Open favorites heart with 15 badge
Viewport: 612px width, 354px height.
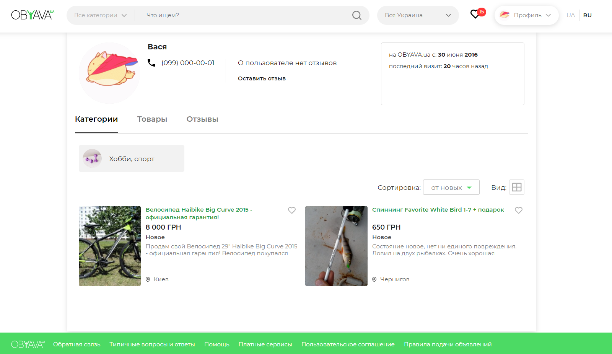click(x=475, y=15)
